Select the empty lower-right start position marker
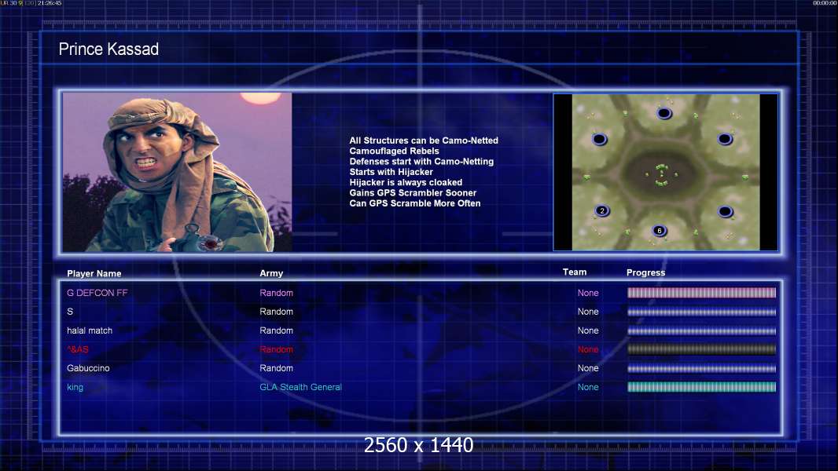Image resolution: width=838 pixels, height=471 pixels. coord(726,212)
